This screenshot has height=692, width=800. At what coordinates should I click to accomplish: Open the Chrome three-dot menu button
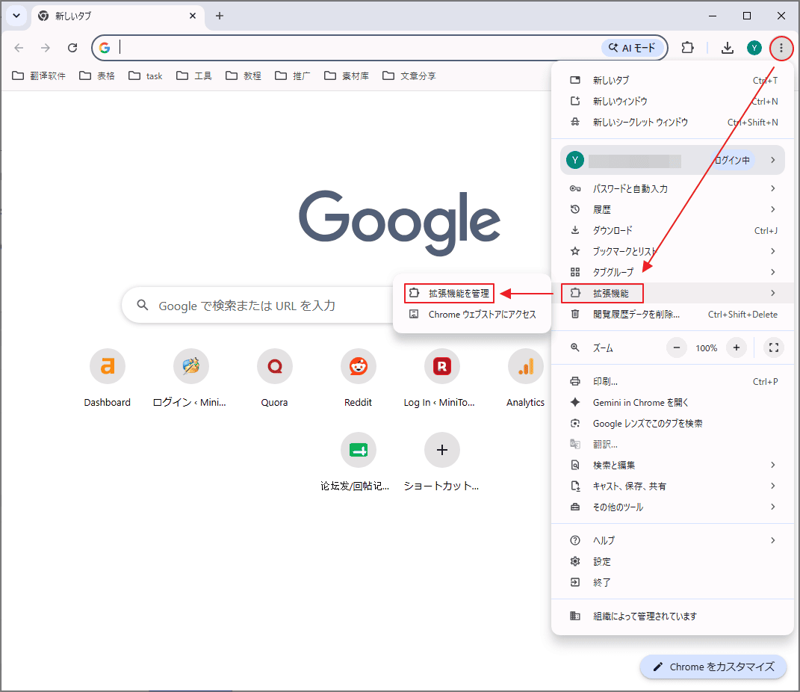point(781,48)
